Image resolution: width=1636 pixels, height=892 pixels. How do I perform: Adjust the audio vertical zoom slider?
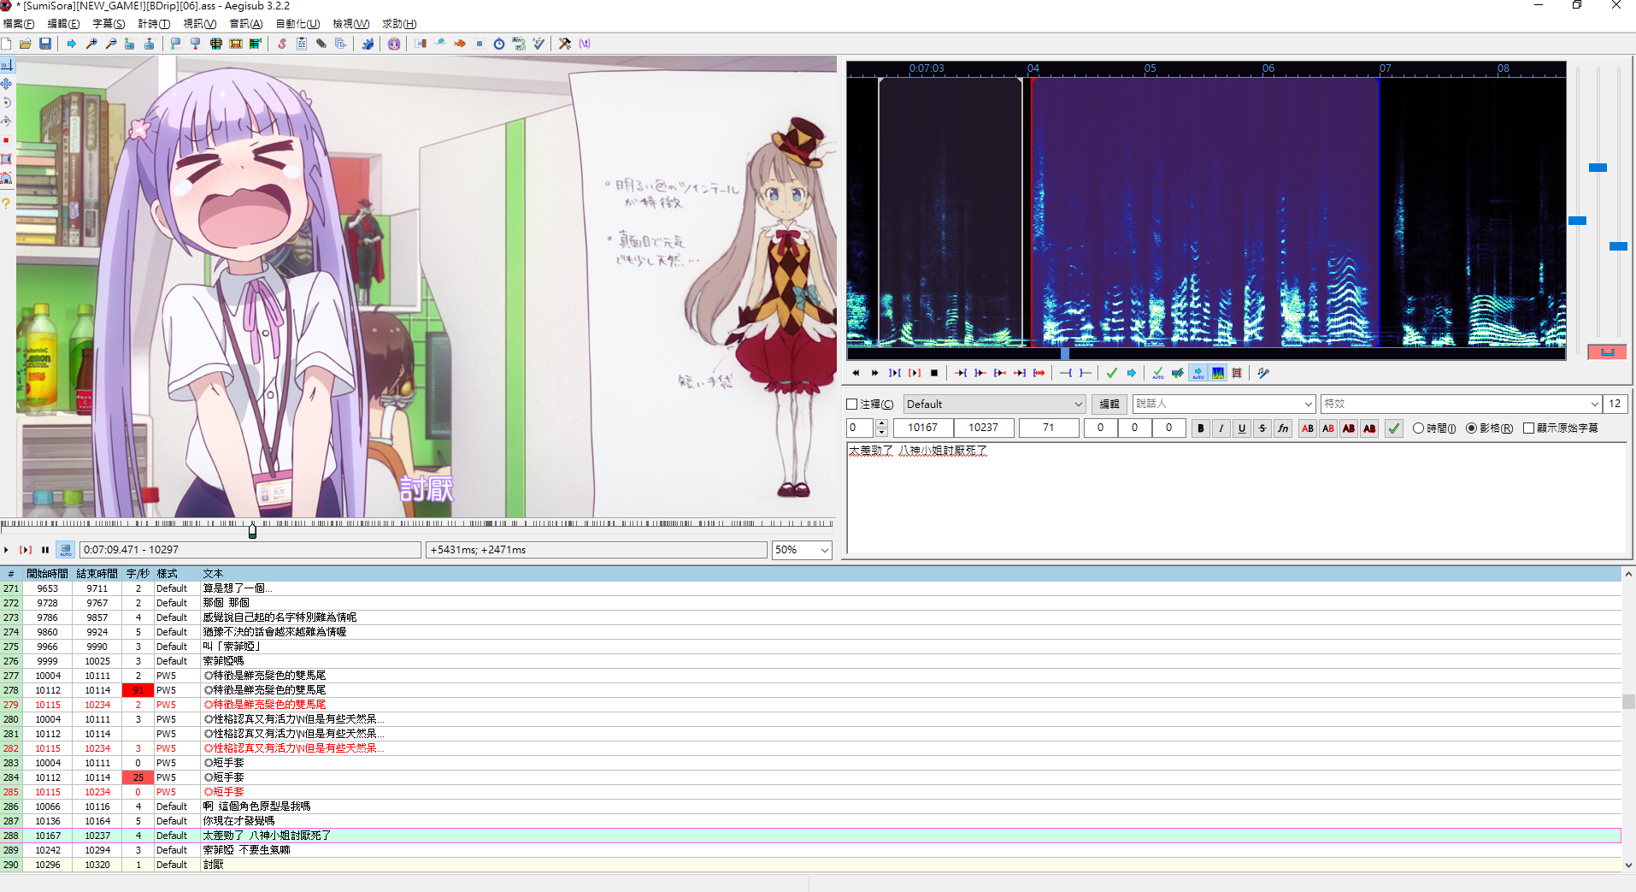coord(1598,168)
